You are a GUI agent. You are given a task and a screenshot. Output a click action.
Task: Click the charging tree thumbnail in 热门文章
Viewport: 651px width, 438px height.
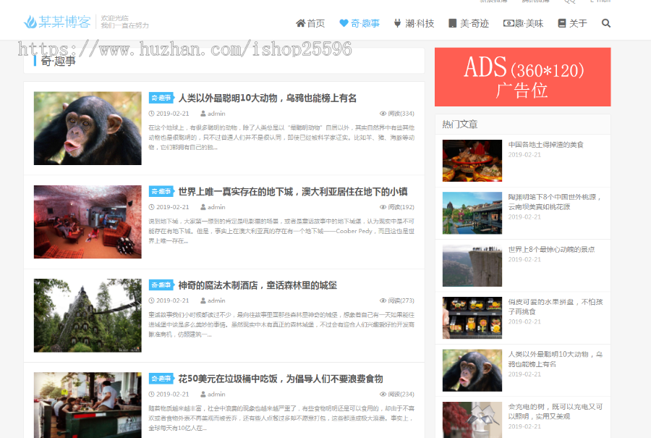pos(472,420)
